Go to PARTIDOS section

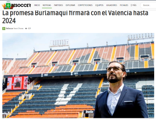click(58, 5)
